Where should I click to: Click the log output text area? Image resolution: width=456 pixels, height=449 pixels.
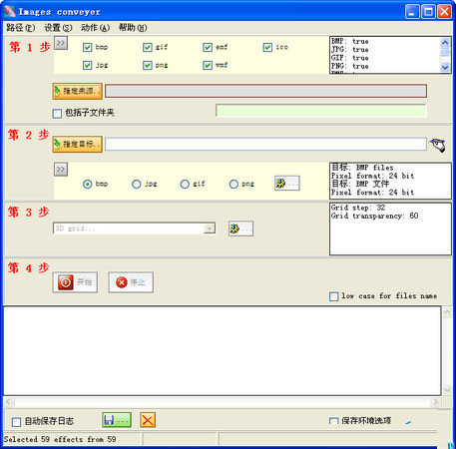coord(223,351)
